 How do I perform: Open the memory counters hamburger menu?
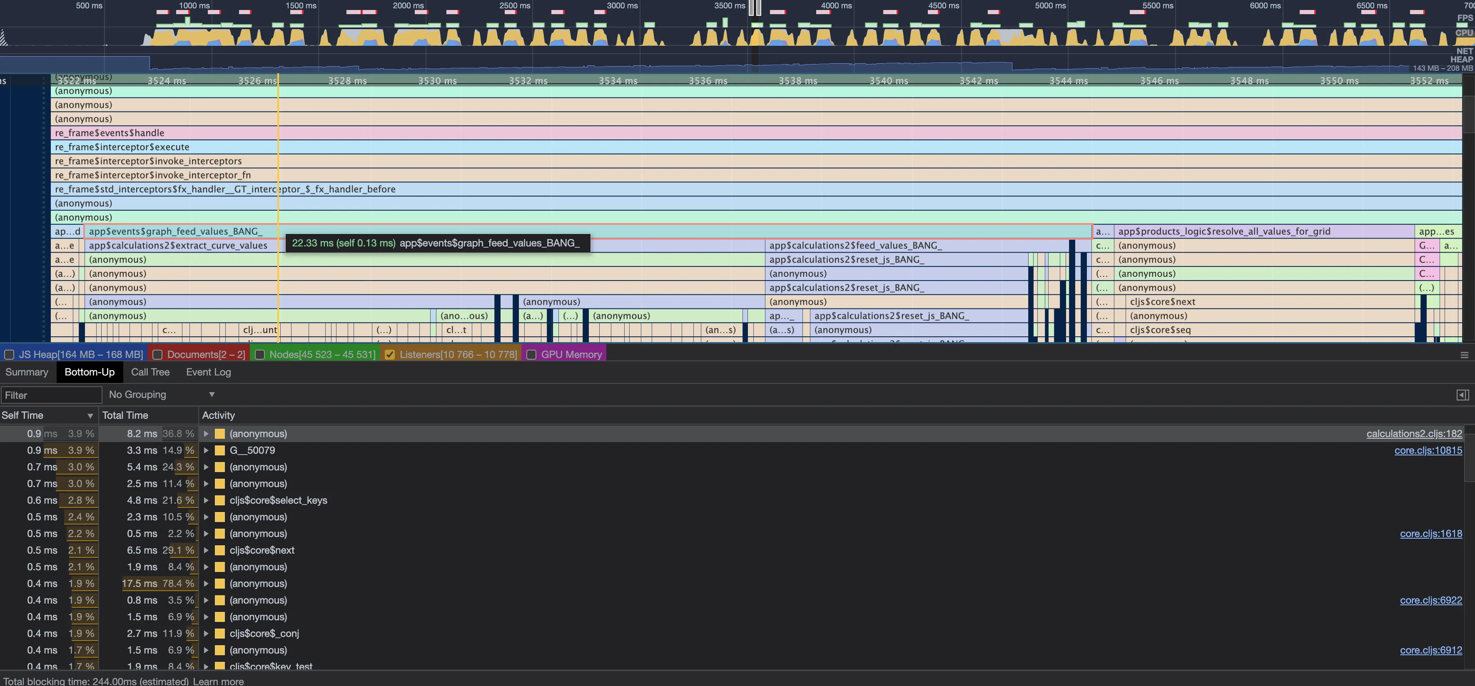tap(1464, 355)
